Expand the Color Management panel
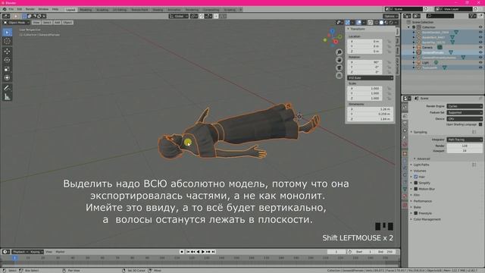The height and width of the screenshot is (273, 485). coord(427,219)
